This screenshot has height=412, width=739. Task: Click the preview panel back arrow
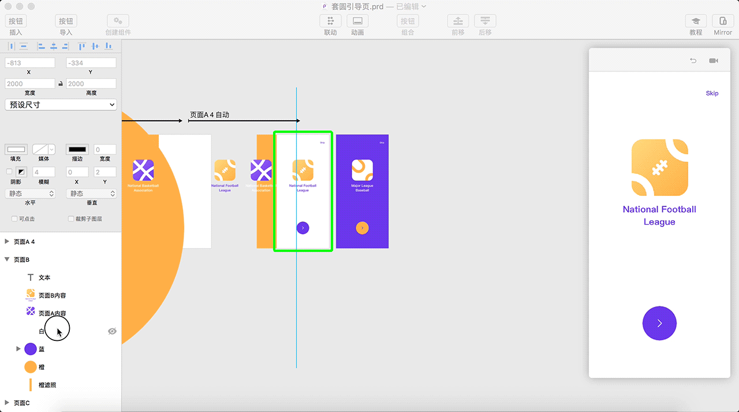point(693,60)
